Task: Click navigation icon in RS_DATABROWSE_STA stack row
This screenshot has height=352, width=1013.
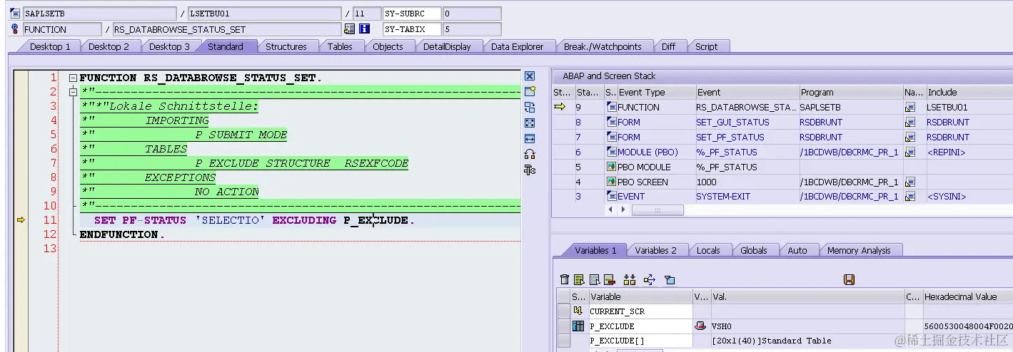Action: (910, 107)
